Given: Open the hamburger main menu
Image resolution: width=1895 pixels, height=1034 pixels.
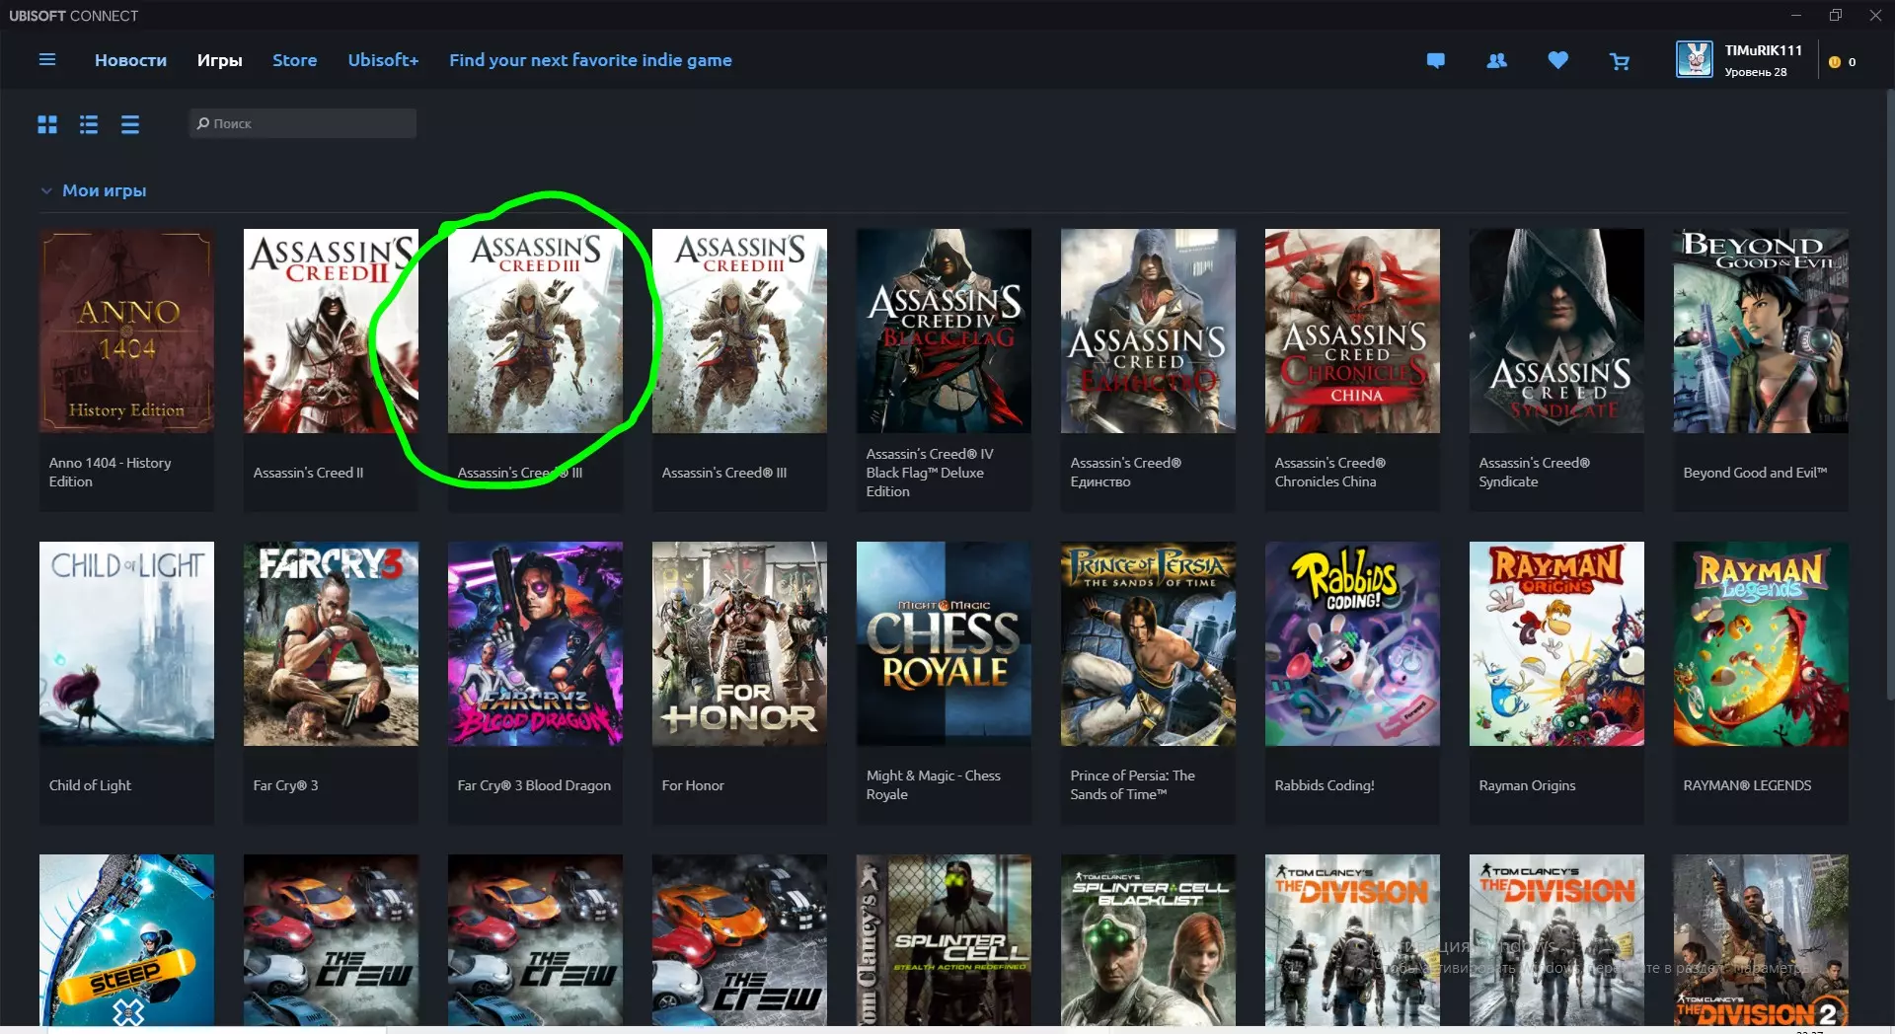Looking at the screenshot, I should 46,60.
